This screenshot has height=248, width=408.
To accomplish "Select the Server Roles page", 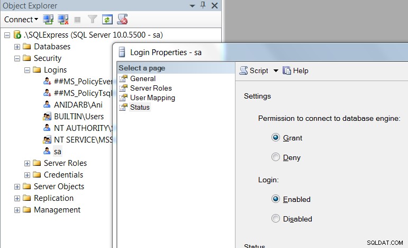I will coord(151,88).
